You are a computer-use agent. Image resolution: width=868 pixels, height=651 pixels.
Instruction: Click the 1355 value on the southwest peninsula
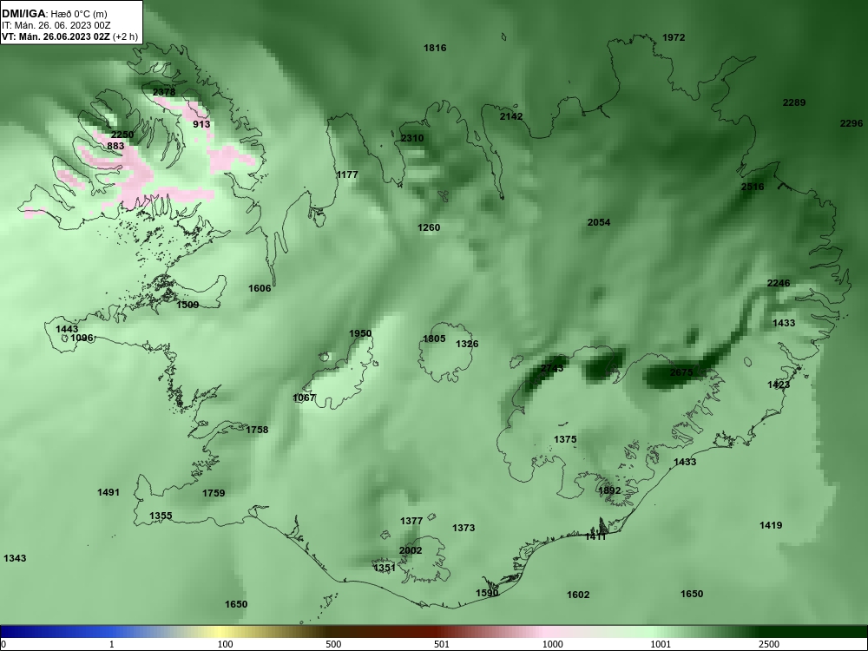pos(161,516)
